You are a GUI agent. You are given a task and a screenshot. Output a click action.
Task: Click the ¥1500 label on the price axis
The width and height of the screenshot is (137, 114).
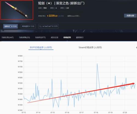point(20,89)
